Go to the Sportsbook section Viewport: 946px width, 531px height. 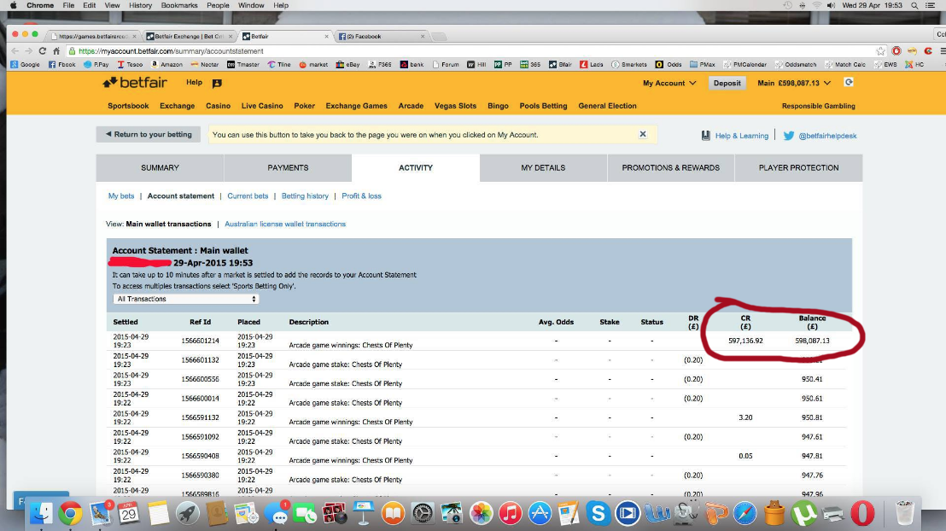click(x=128, y=106)
